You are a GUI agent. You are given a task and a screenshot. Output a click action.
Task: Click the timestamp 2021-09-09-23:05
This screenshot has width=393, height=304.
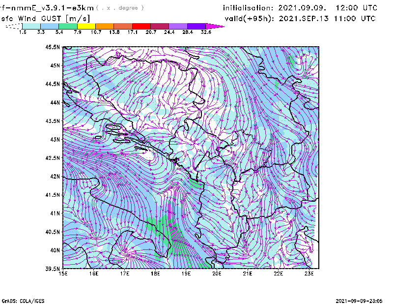pyautogui.click(x=359, y=301)
